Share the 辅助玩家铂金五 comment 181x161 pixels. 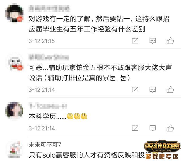135,89
